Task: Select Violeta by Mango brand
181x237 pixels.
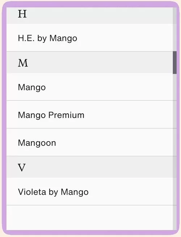Action: tap(89, 192)
